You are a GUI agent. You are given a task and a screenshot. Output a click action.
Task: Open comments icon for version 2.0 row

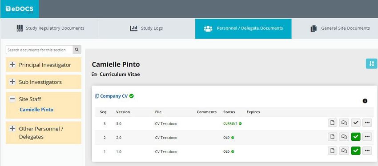pyautogui.click(x=344, y=137)
